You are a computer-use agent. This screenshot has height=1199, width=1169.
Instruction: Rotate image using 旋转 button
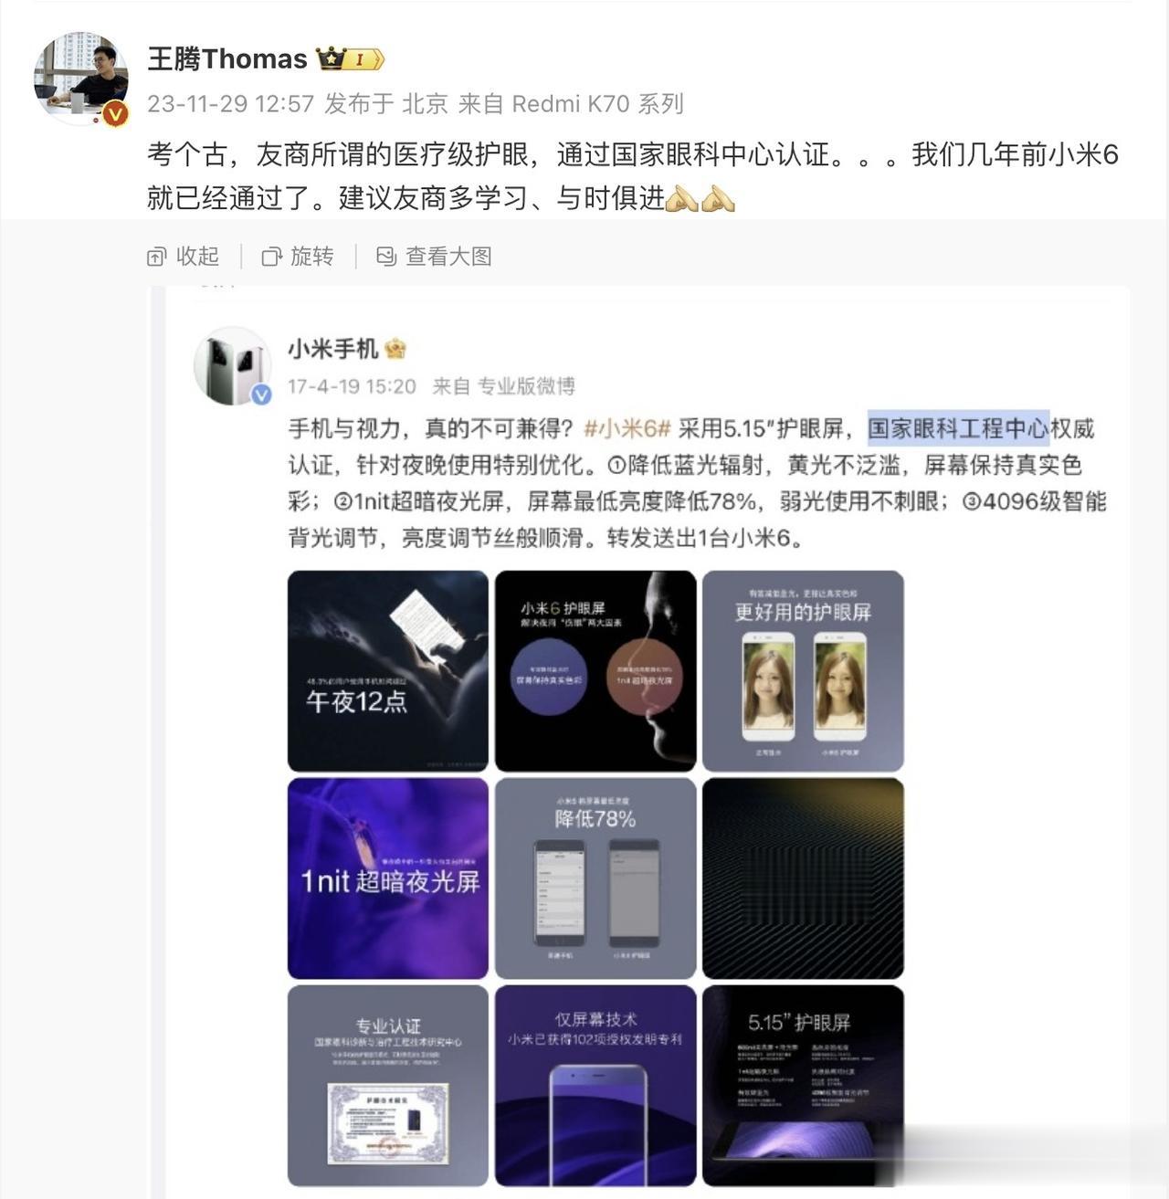pyautogui.click(x=298, y=257)
